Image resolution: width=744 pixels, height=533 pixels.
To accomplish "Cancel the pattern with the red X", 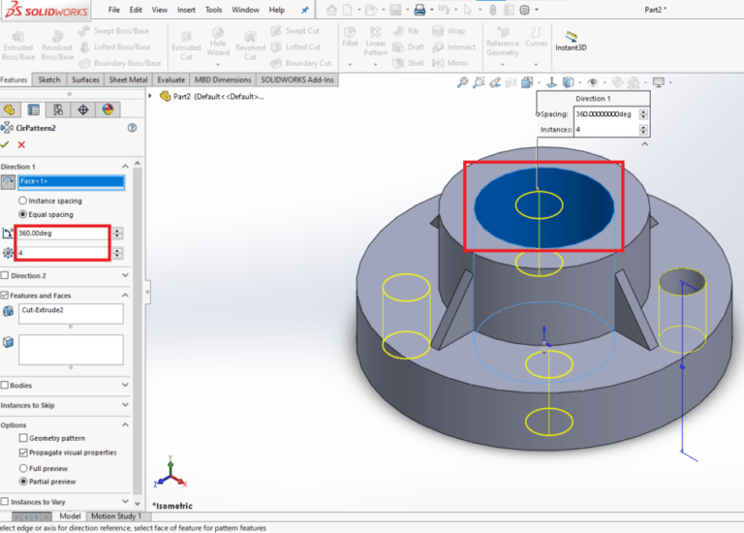I will [21, 144].
